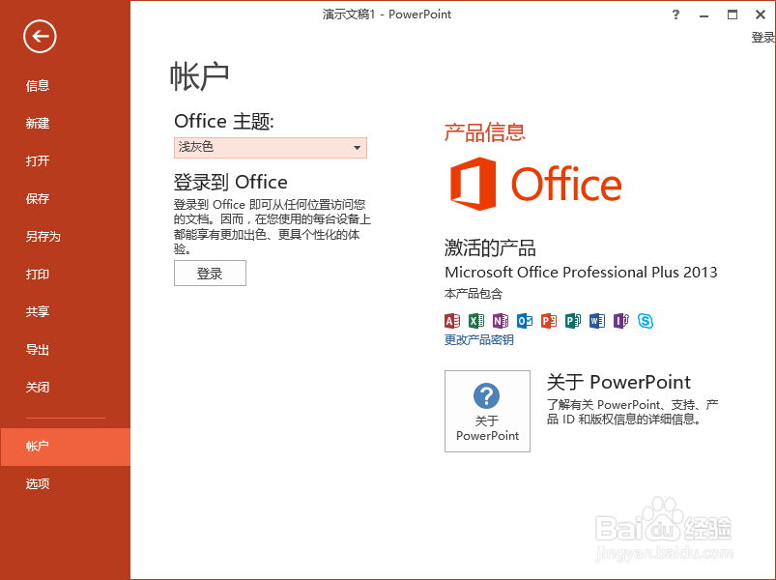Open the 关于 PowerPoint button
The image size is (776, 580).
(x=487, y=411)
